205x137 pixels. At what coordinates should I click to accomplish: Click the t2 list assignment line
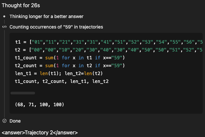click(x=108, y=50)
